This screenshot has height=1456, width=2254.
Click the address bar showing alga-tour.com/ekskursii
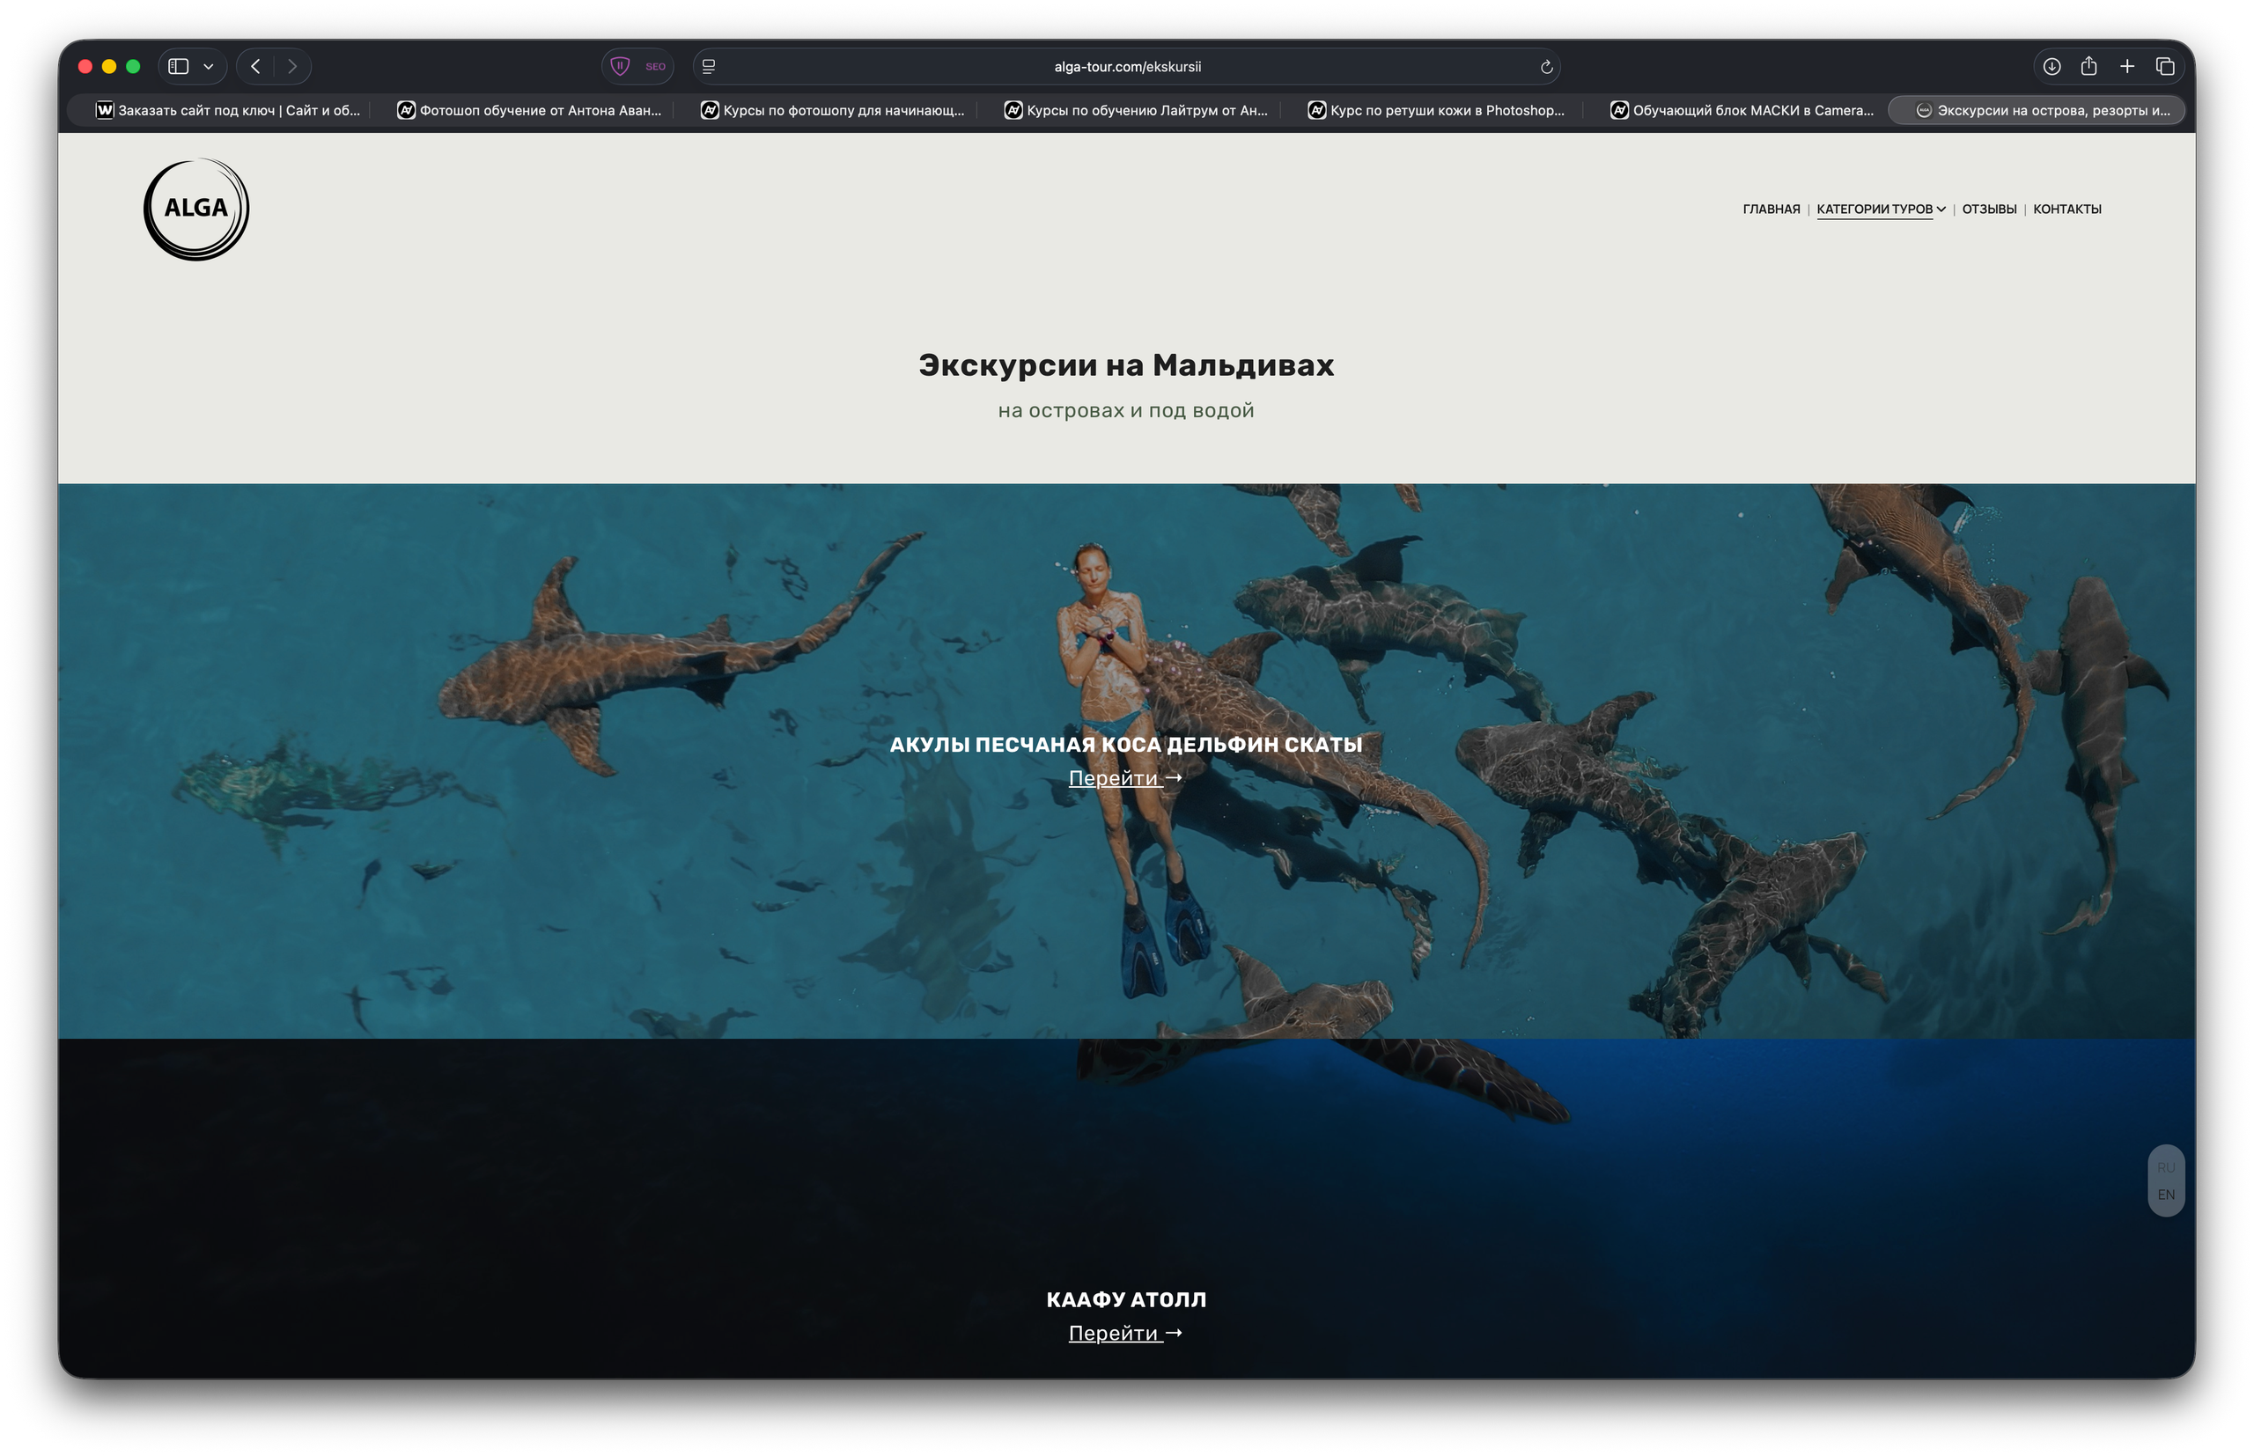point(1127,66)
